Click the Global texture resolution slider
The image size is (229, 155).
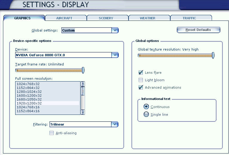coord(176,55)
